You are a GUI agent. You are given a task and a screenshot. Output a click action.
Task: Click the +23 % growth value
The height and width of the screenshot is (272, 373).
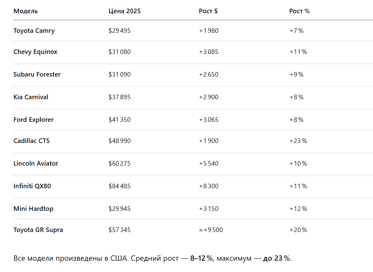click(x=298, y=141)
